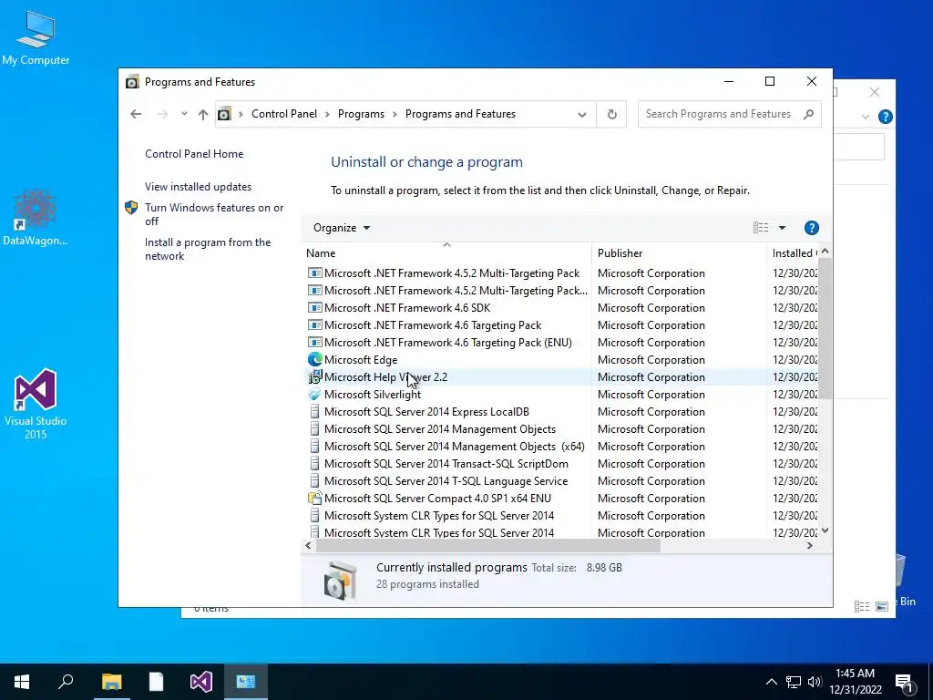Screen dimensions: 933x700
Task: Refresh the Programs and Features list
Action: 611,114
